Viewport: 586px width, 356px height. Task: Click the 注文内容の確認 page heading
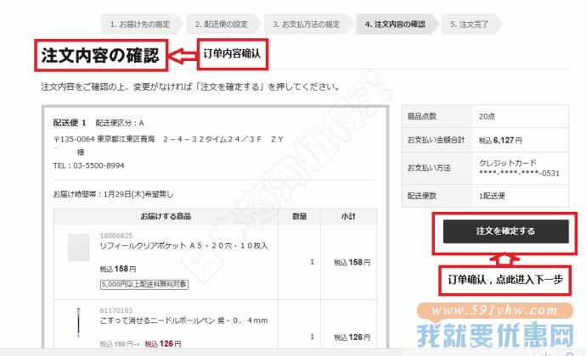(x=100, y=55)
